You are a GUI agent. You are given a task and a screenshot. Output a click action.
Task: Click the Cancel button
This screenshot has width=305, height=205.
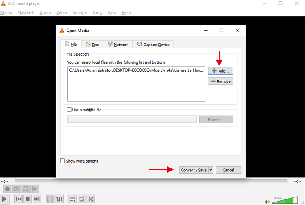tap(228, 170)
